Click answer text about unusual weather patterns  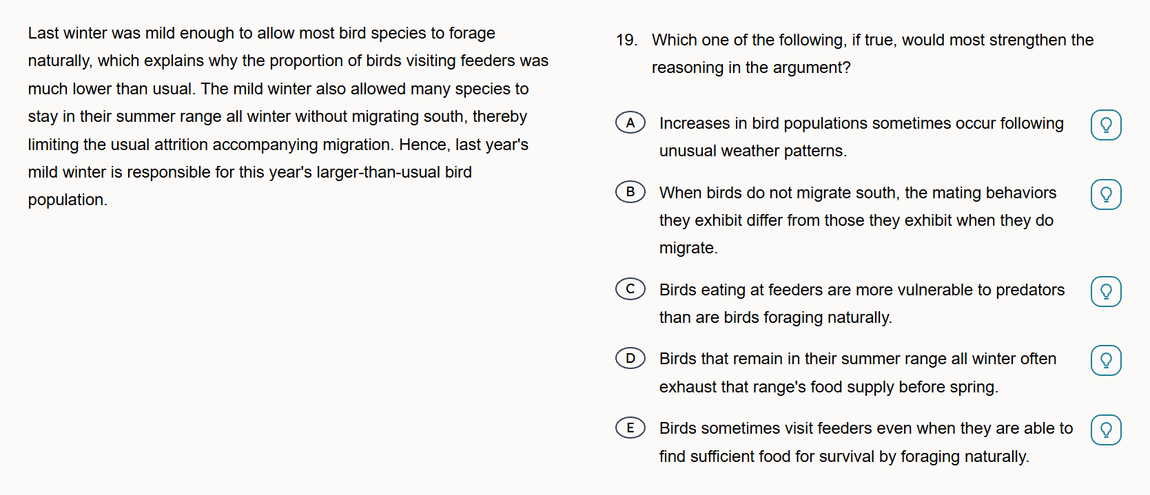pos(861,137)
